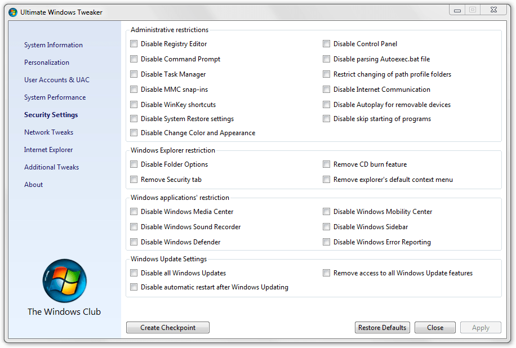Check Restrict changing of path profile folders
Viewport: 516px width, 348px height.
(x=326, y=74)
